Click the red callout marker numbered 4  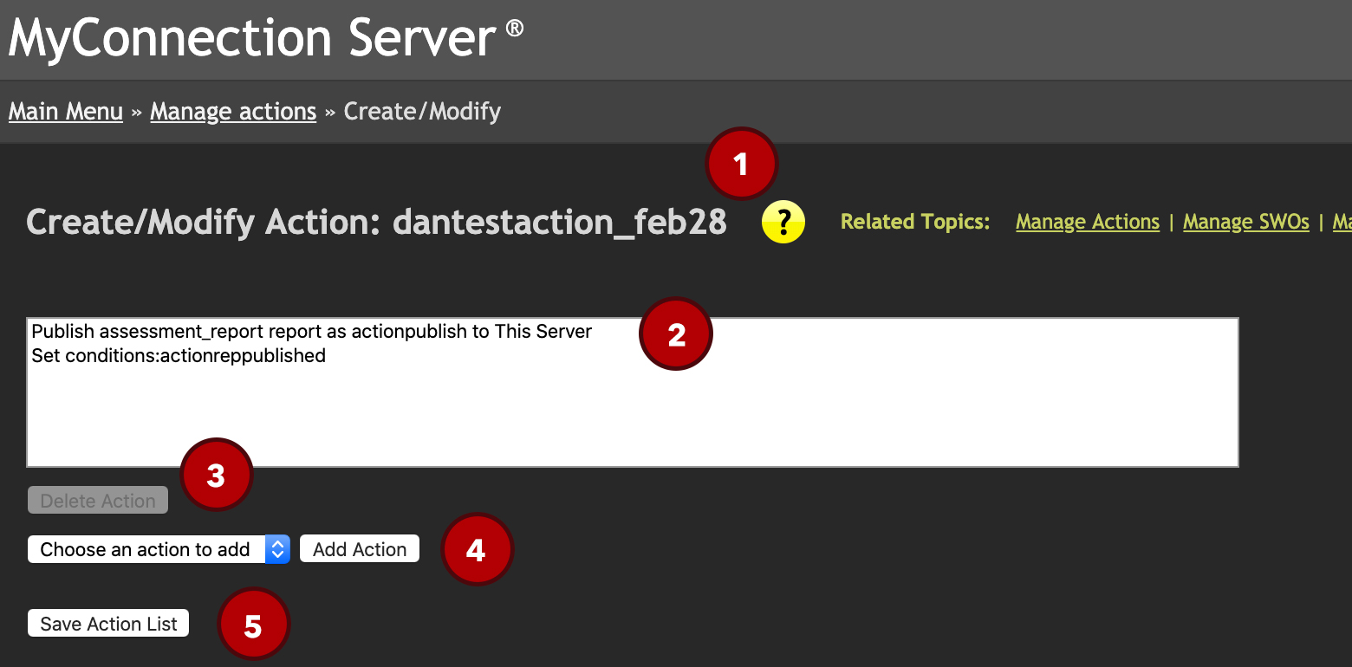(x=477, y=549)
